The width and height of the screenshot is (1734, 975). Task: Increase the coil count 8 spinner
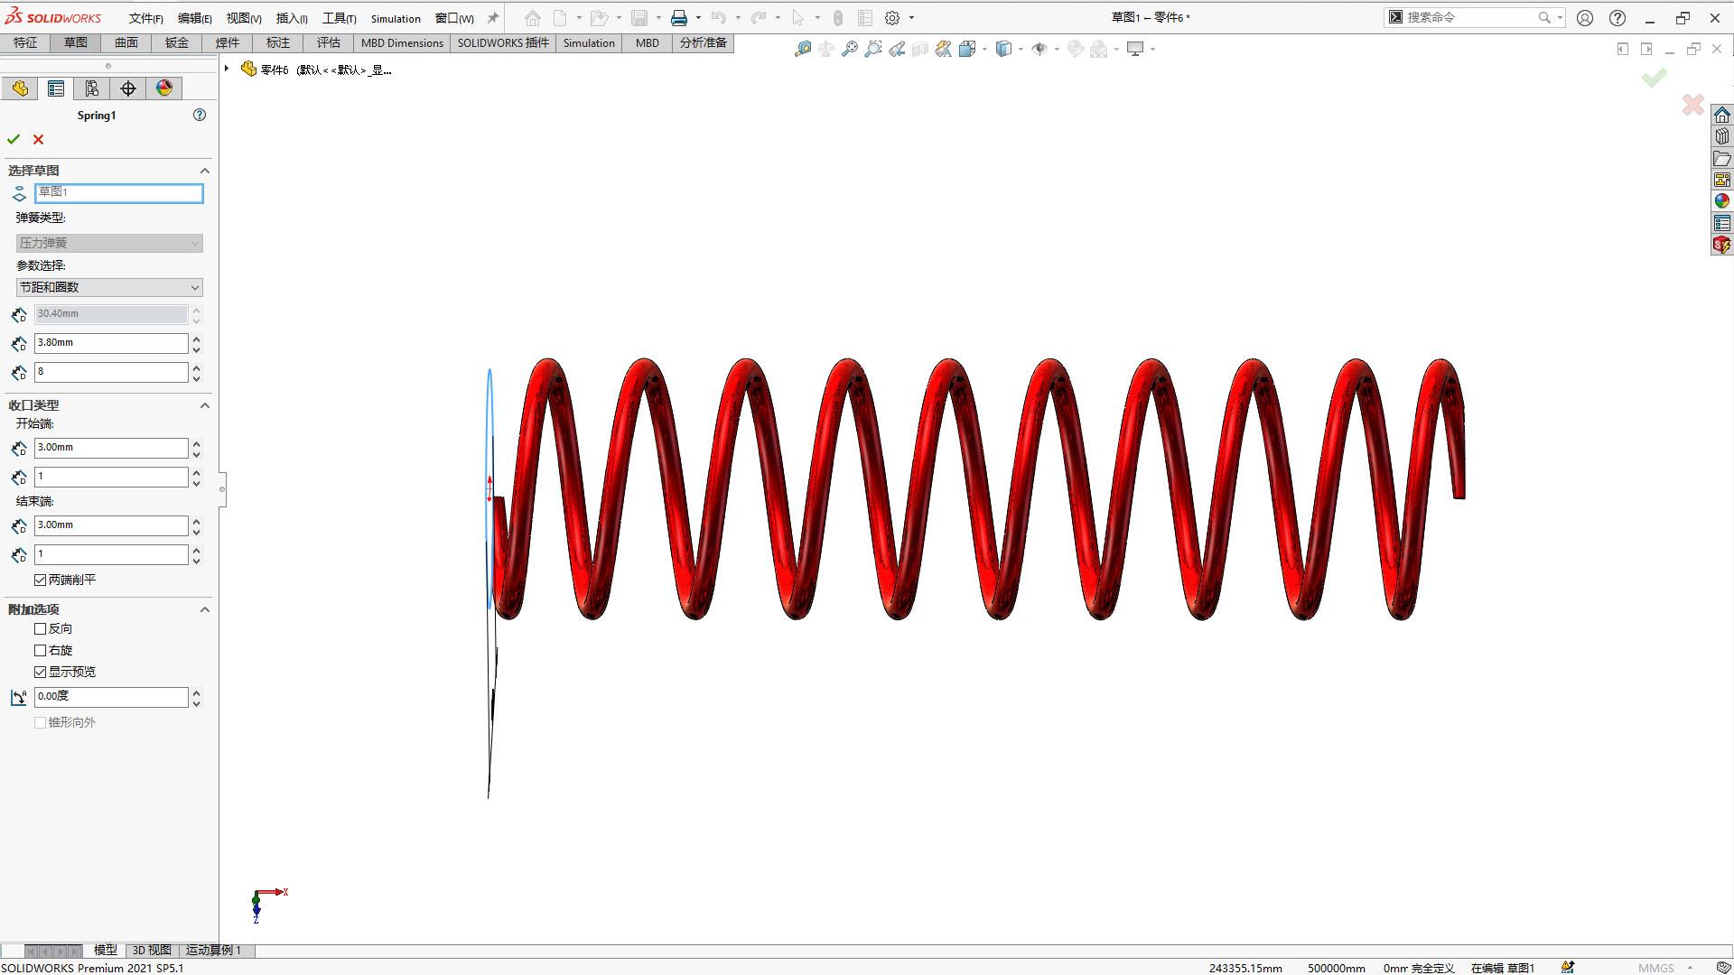point(196,367)
